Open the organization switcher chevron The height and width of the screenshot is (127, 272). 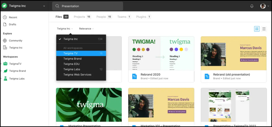44,6
